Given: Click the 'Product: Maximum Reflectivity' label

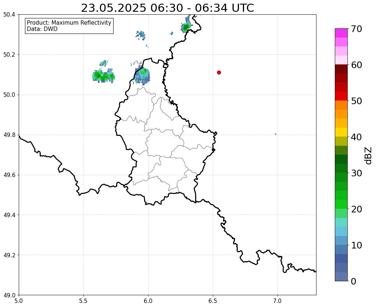Looking at the screenshot, I should pos(69,22).
